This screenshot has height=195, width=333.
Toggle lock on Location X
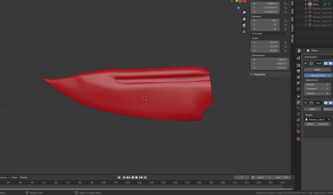click(285, 4)
